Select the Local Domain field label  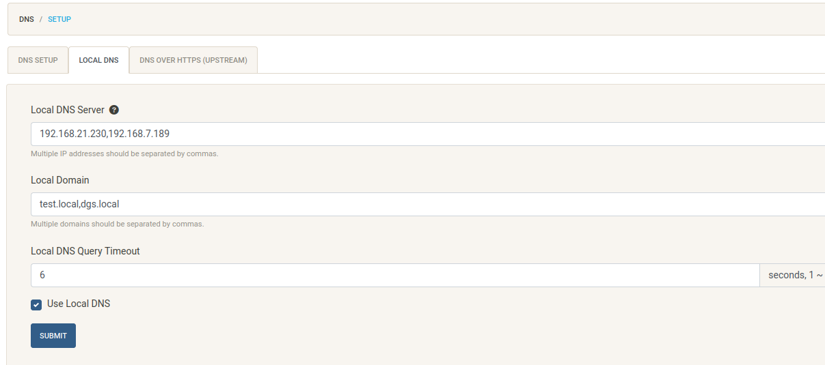[60, 180]
